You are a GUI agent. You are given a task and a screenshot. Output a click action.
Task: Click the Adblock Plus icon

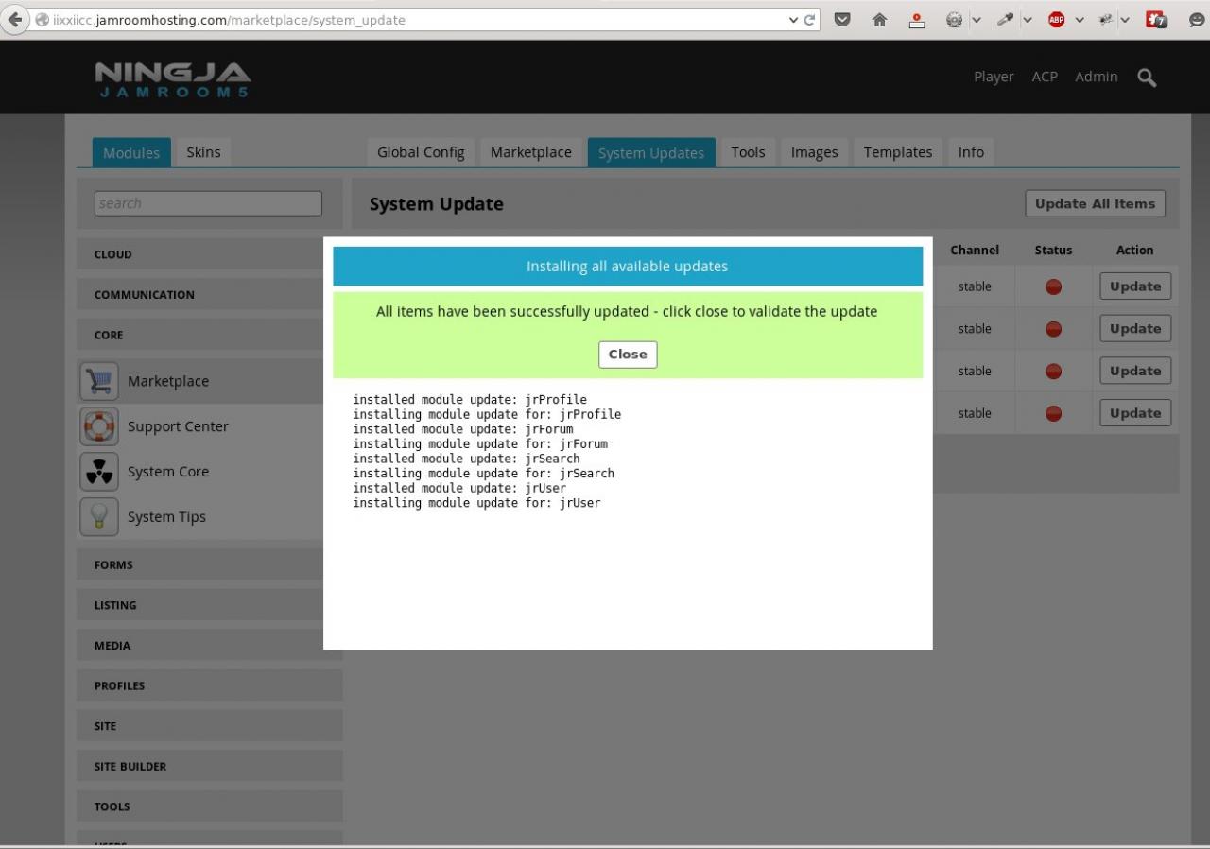pos(1056,20)
